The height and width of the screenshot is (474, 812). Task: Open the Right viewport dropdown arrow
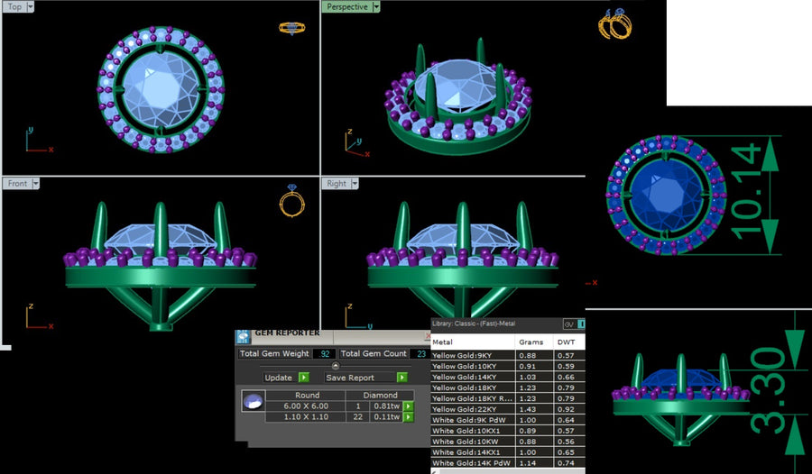pos(355,183)
